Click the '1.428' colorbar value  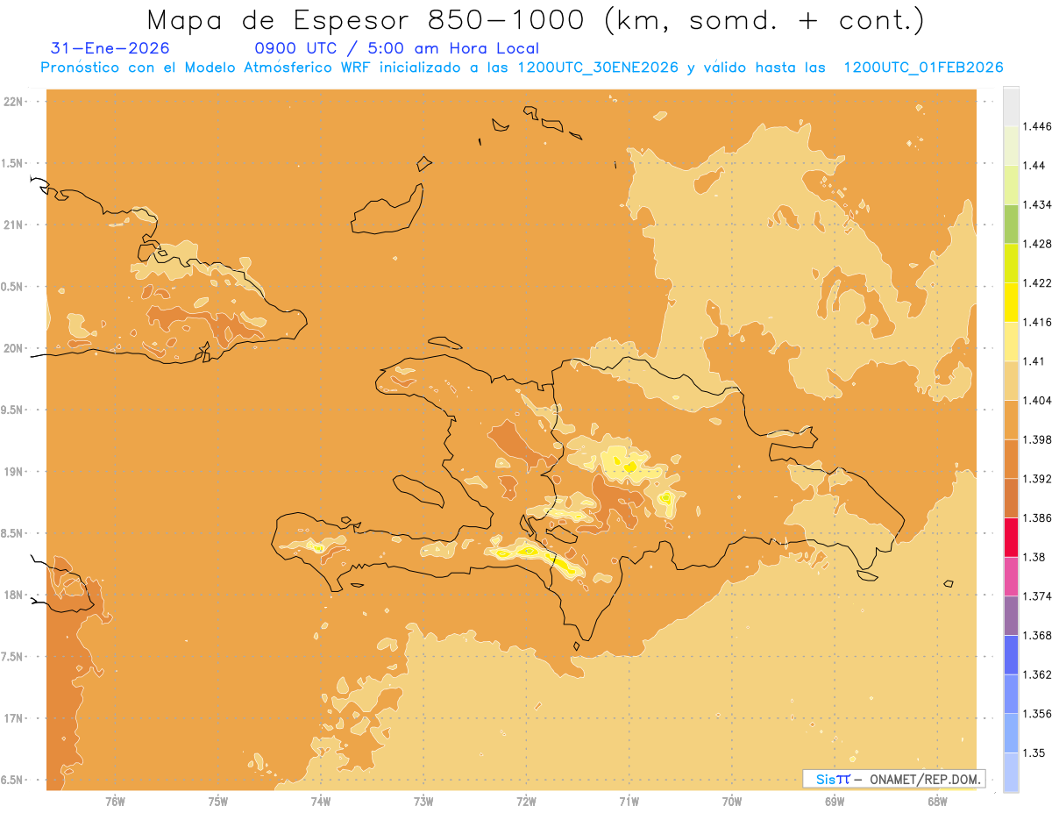(x=1037, y=245)
